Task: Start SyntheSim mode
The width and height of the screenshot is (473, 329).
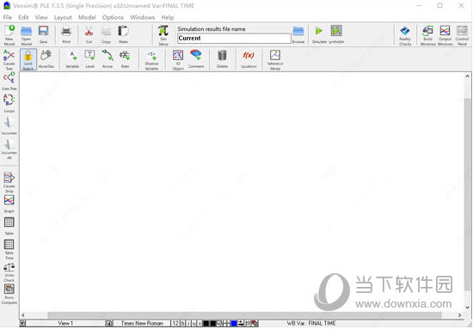Action: [336, 34]
